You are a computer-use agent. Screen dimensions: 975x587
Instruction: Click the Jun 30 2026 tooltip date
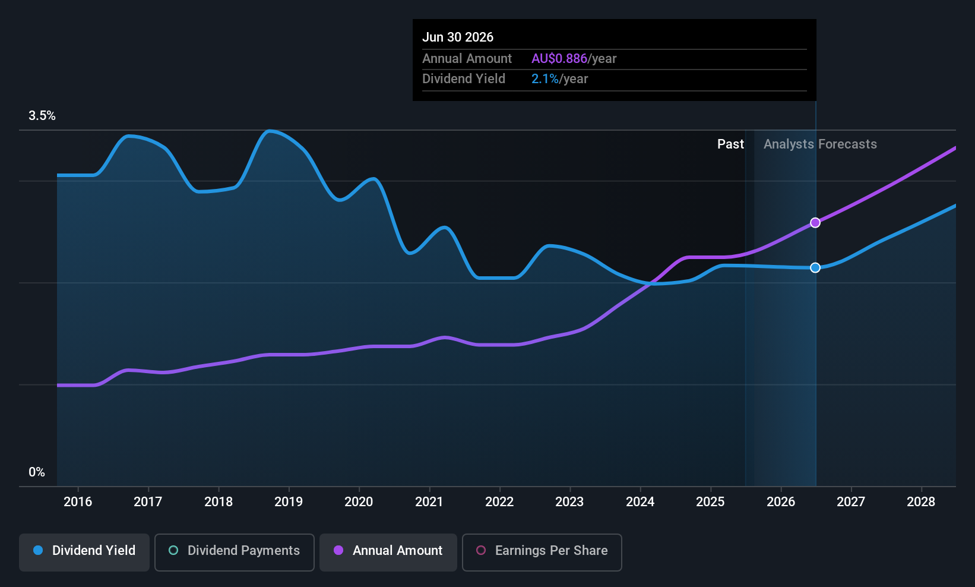click(x=458, y=37)
